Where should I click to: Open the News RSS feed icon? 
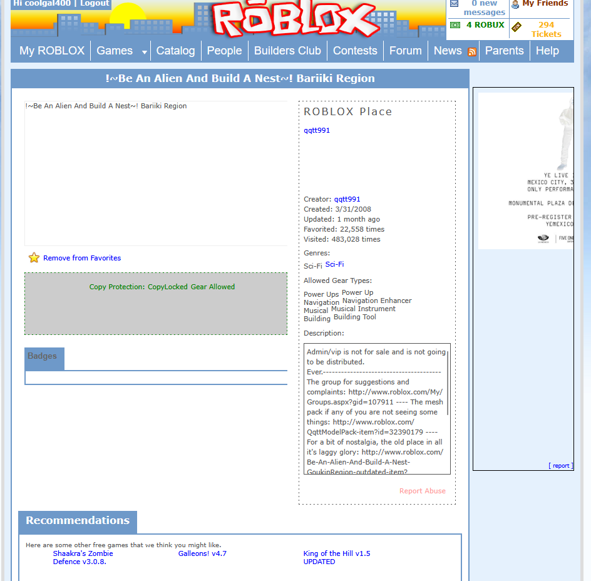point(472,51)
